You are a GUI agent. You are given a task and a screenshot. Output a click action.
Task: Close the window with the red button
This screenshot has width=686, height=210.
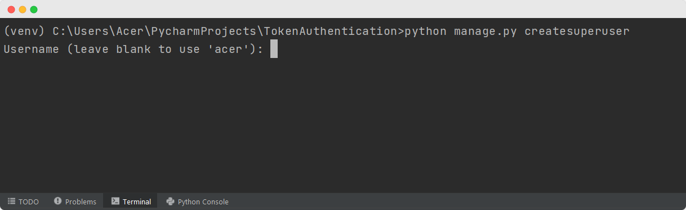[x=11, y=10]
